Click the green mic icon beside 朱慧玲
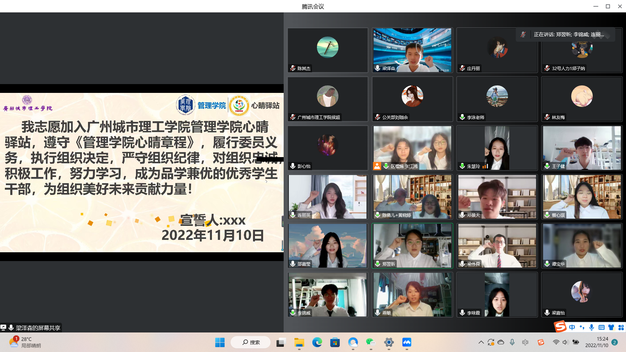The image size is (626, 352). coord(462,166)
